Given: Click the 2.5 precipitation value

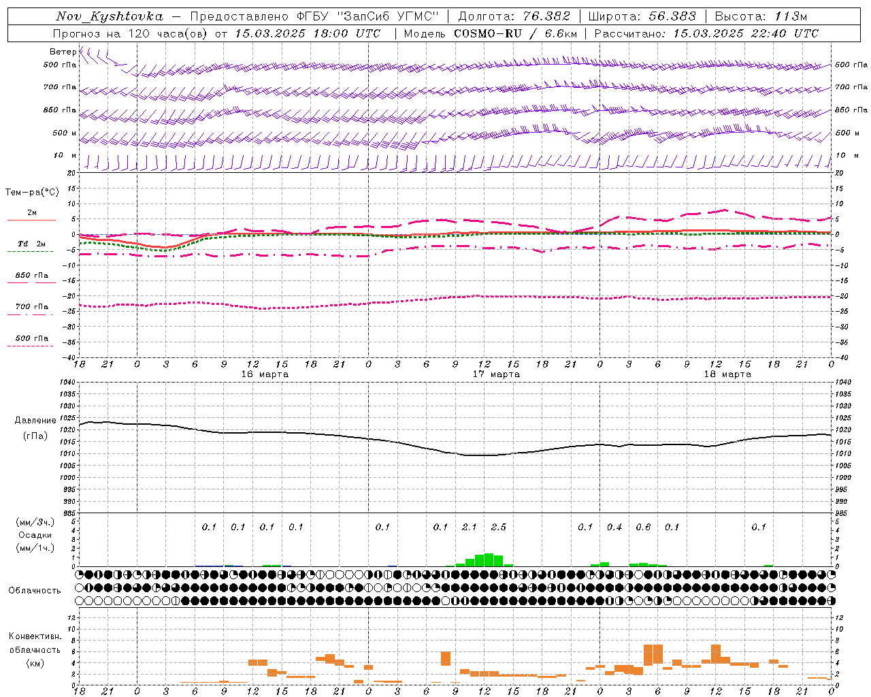Looking at the screenshot, I should 498,527.
